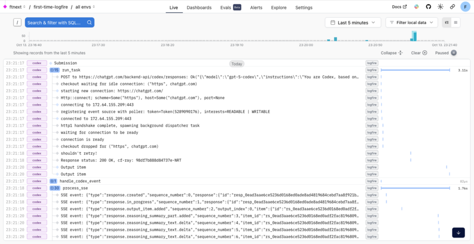This screenshot has height=244, width=474.
Task: Jump to latest with the down arrow button
Action: 458,232
